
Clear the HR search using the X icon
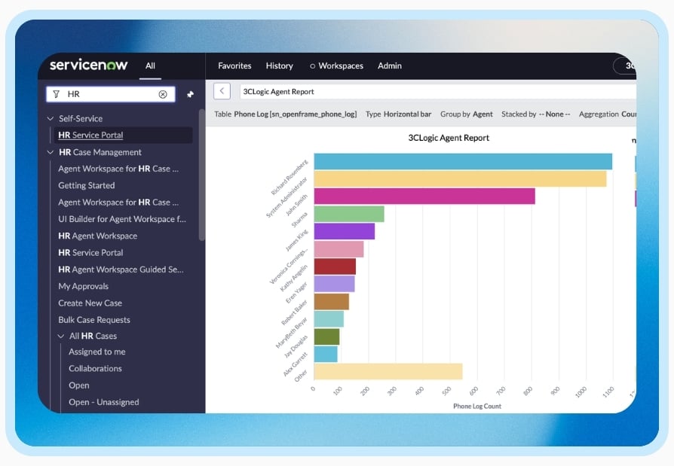[164, 93]
